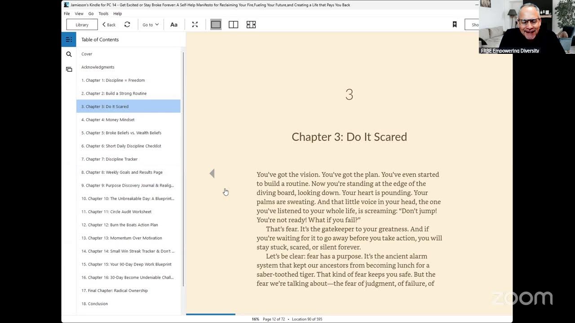Jump to Chapter 6: Short Daily Discipline Checklist

coord(128,146)
